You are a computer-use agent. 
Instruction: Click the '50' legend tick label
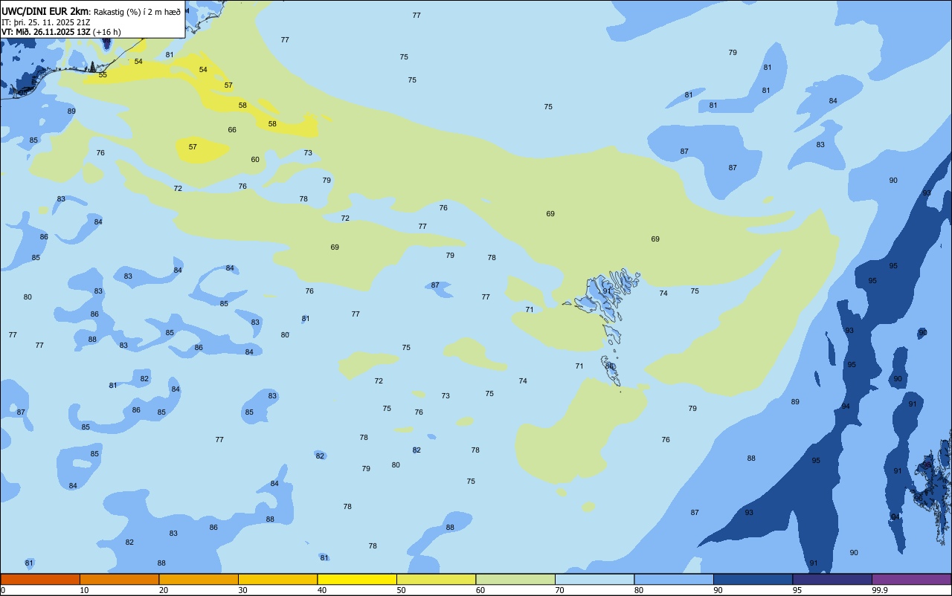(402, 590)
